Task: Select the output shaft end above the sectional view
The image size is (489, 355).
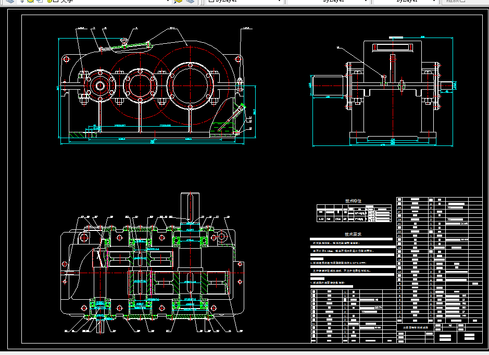Action: click(x=190, y=206)
